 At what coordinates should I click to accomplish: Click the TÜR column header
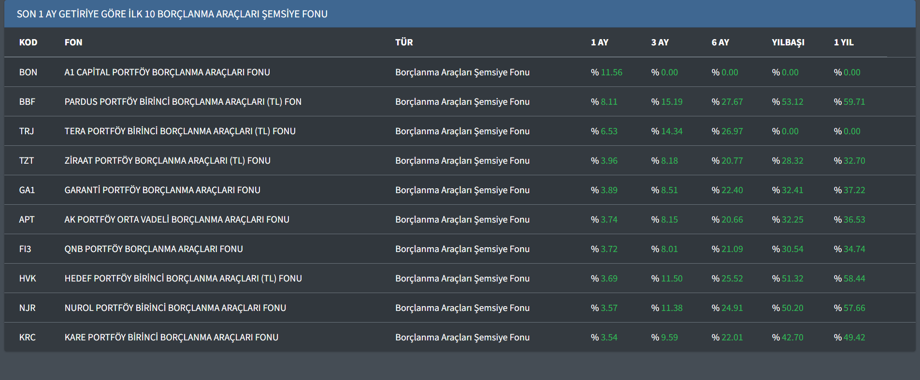click(x=404, y=42)
